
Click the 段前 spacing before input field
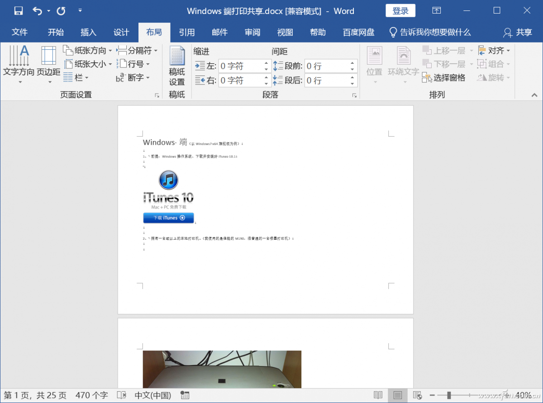pyautogui.click(x=327, y=66)
